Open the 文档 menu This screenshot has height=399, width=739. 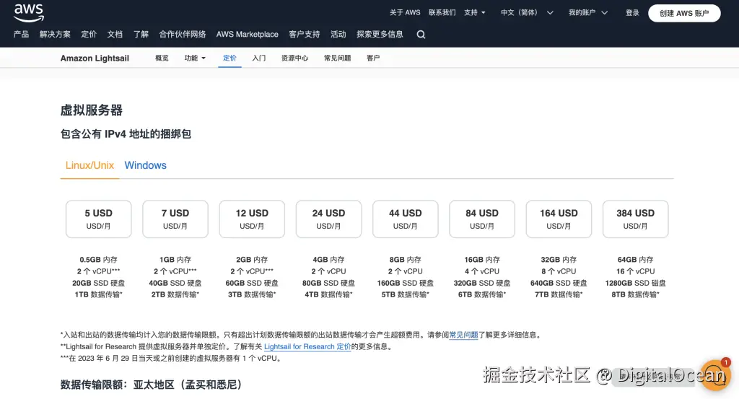coord(115,35)
